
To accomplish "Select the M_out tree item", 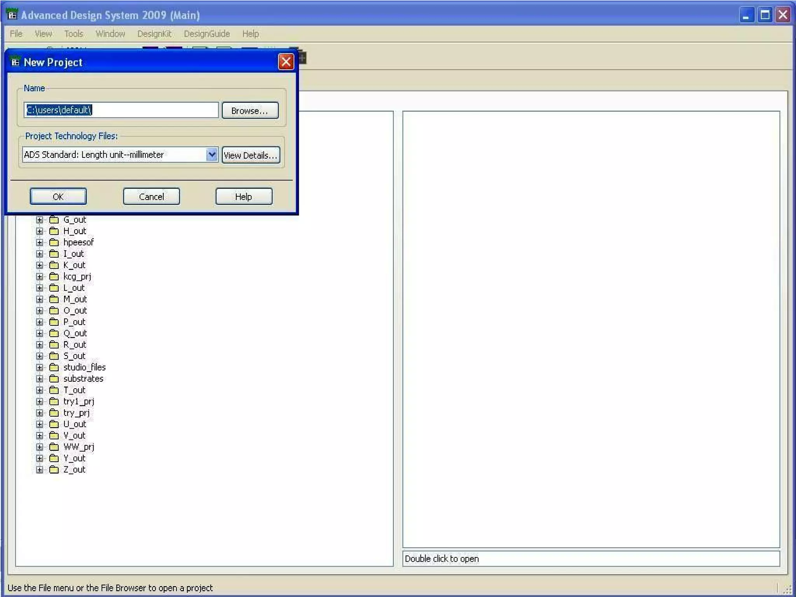I will 75,299.
